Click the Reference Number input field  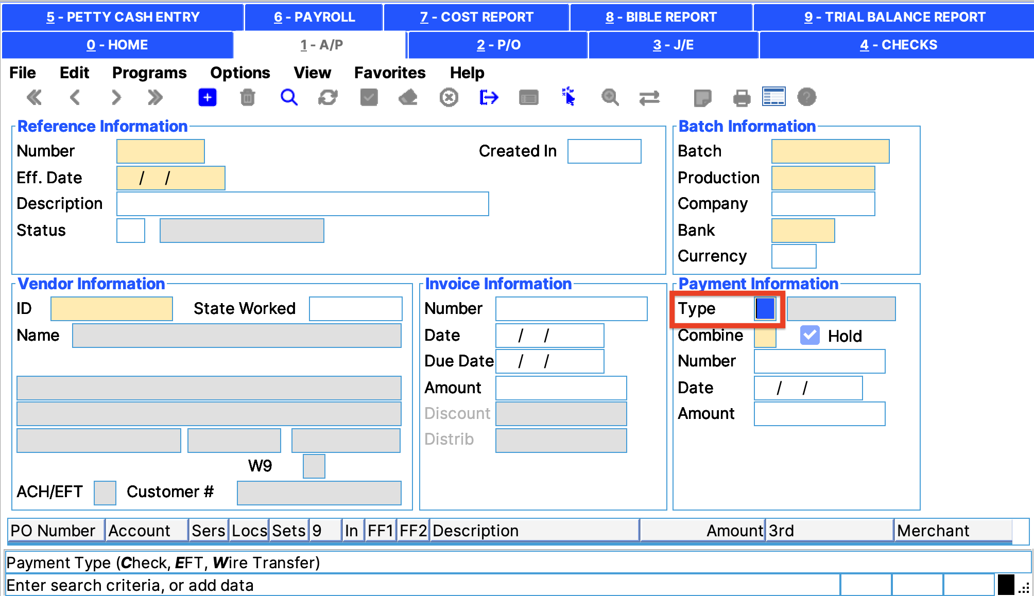[x=161, y=151]
